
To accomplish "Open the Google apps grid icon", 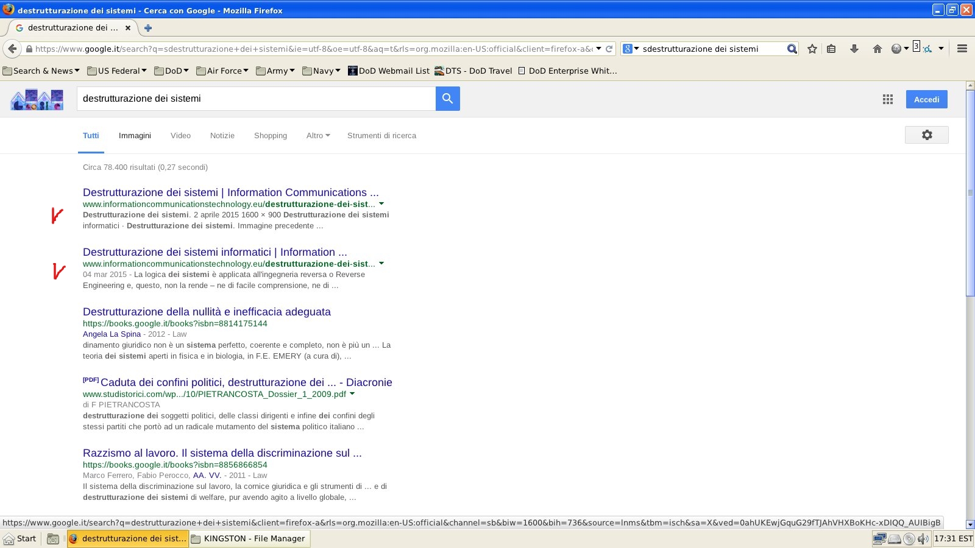I will point(888,99).
